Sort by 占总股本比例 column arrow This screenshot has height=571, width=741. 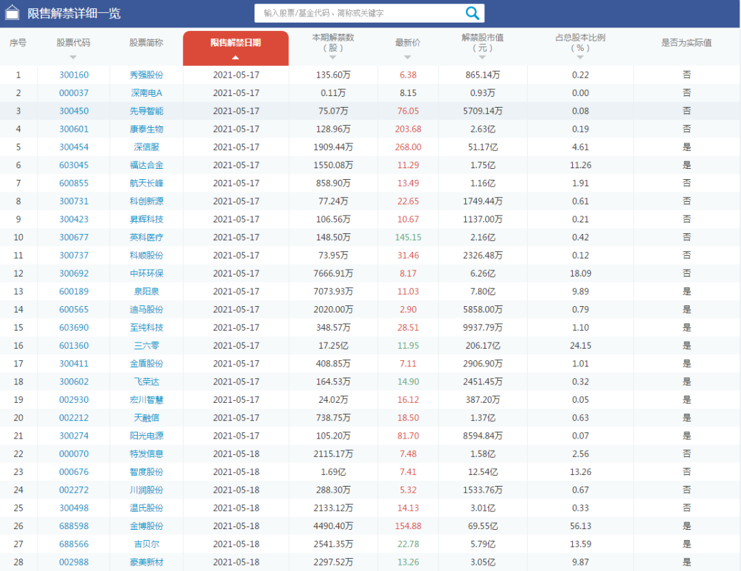point(580,57)
